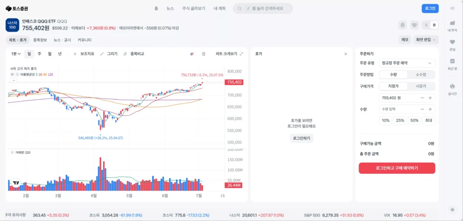Expand chart with 차트 크게보기 arrows
463x221 pixels.
pos(241,54)
